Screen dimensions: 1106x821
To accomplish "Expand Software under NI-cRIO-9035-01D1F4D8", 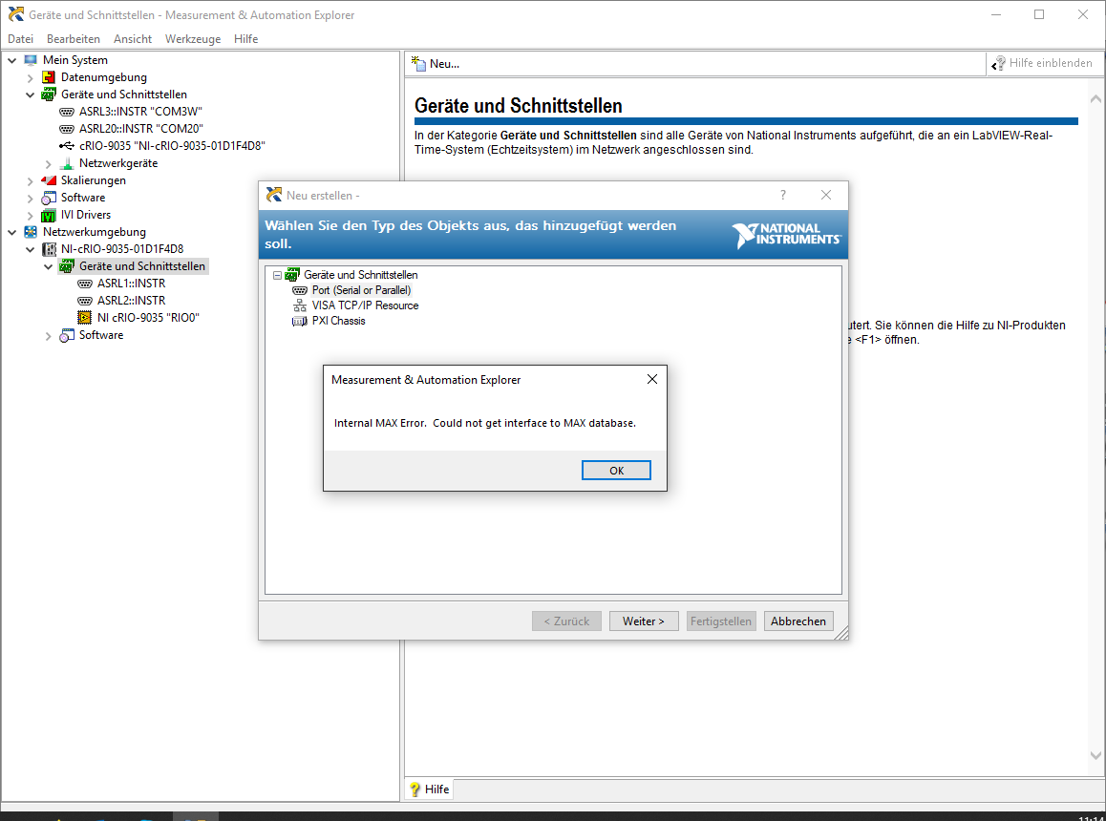I will coord(49,336).
